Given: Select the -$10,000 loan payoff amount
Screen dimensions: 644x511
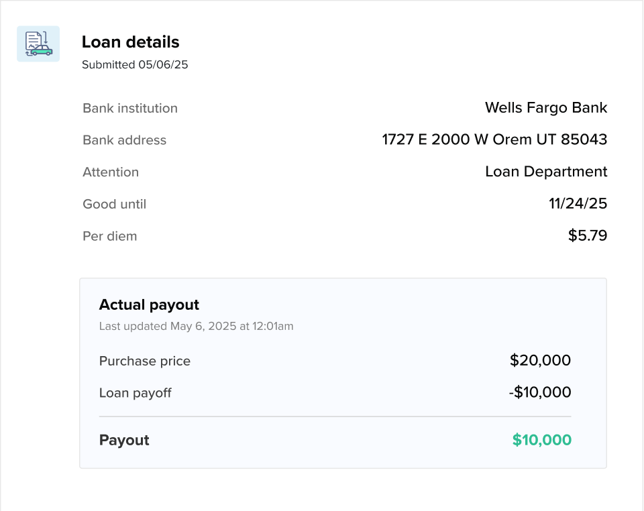Looking at the screenshot, I should point(539,392).
